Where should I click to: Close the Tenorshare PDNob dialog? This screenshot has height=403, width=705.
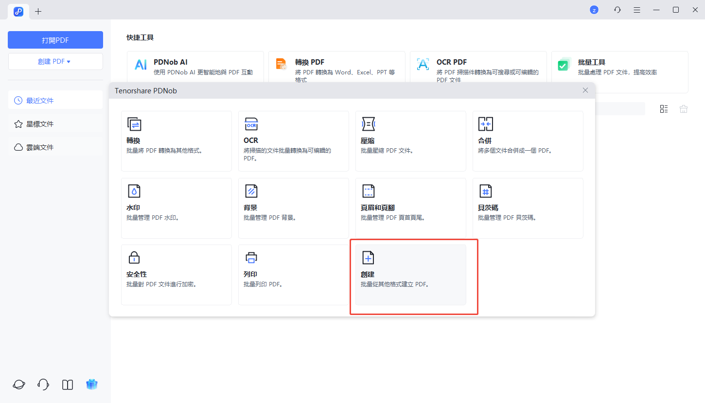585,90
